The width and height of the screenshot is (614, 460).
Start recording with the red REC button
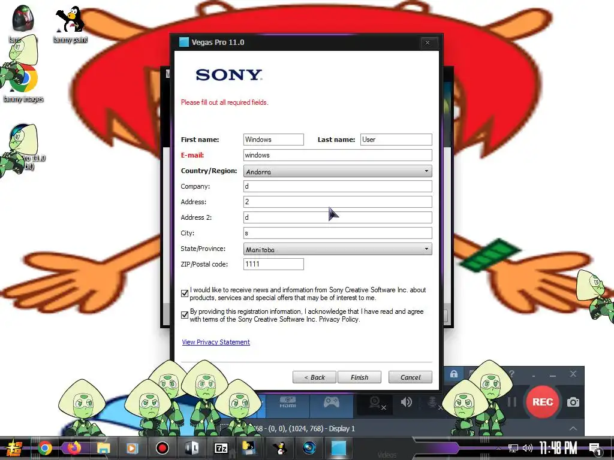[542, 402]
